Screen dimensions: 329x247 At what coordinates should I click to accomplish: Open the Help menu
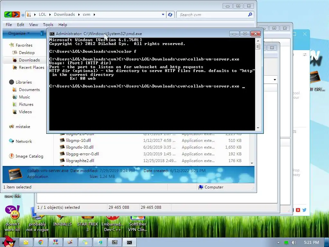63,24
